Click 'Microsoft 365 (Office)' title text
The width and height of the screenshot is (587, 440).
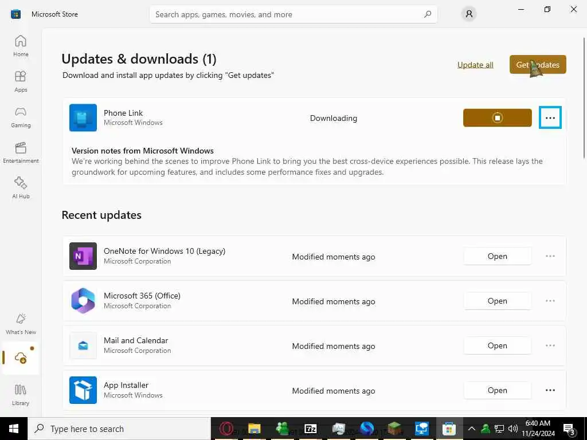(142, 296)
